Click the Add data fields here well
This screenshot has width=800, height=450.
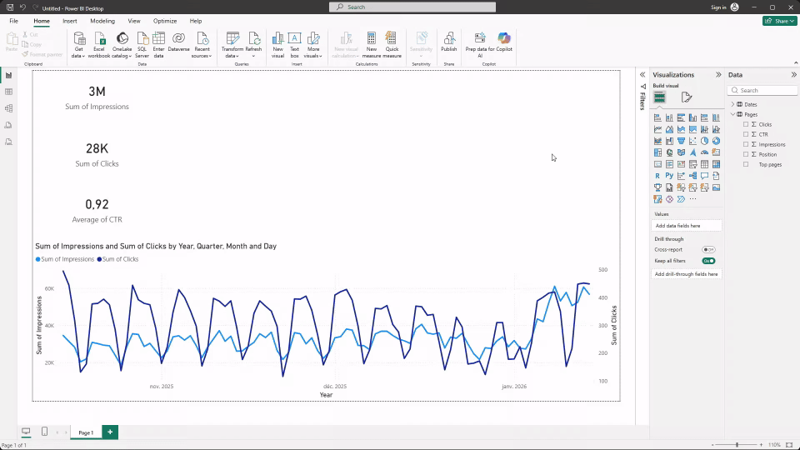(x=686, y=226)
